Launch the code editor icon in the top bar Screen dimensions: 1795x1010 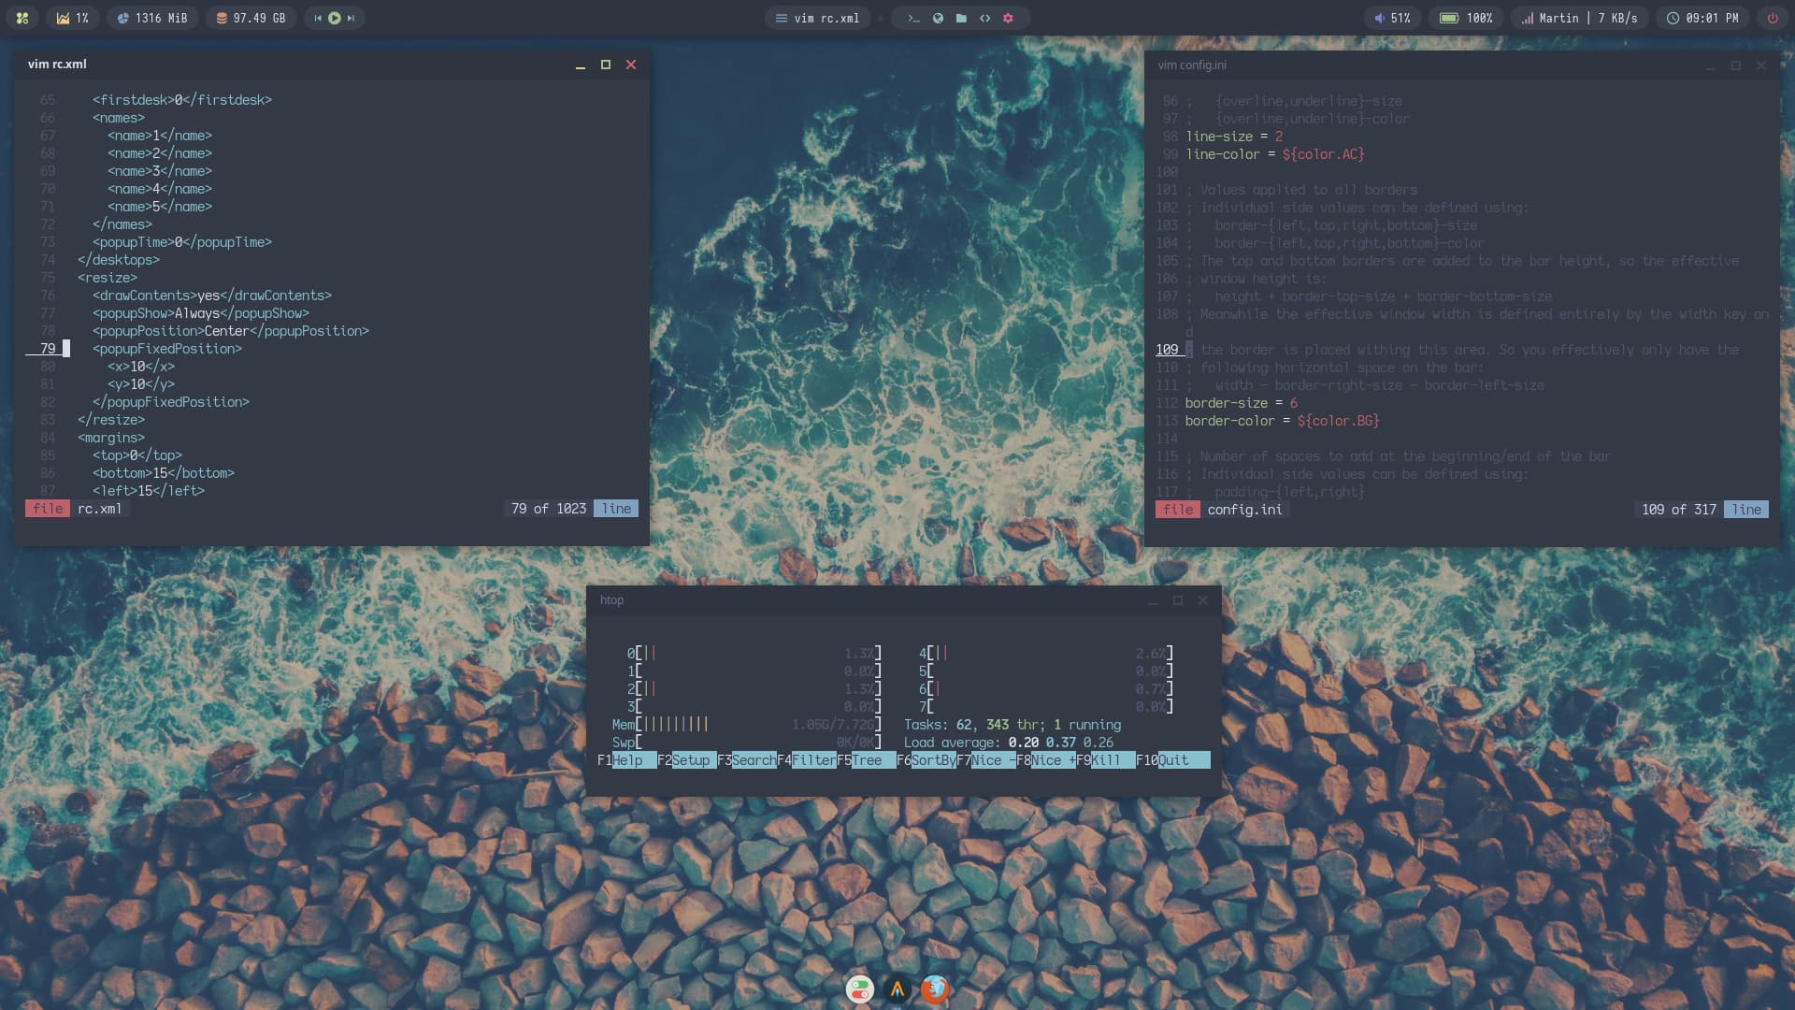coord(984,17)
